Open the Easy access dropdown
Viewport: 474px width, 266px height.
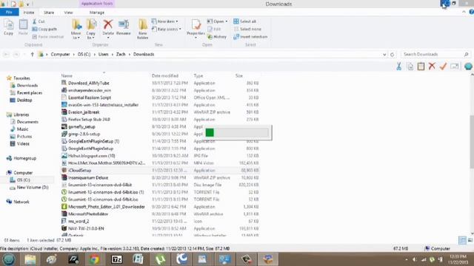coord(166,29)
